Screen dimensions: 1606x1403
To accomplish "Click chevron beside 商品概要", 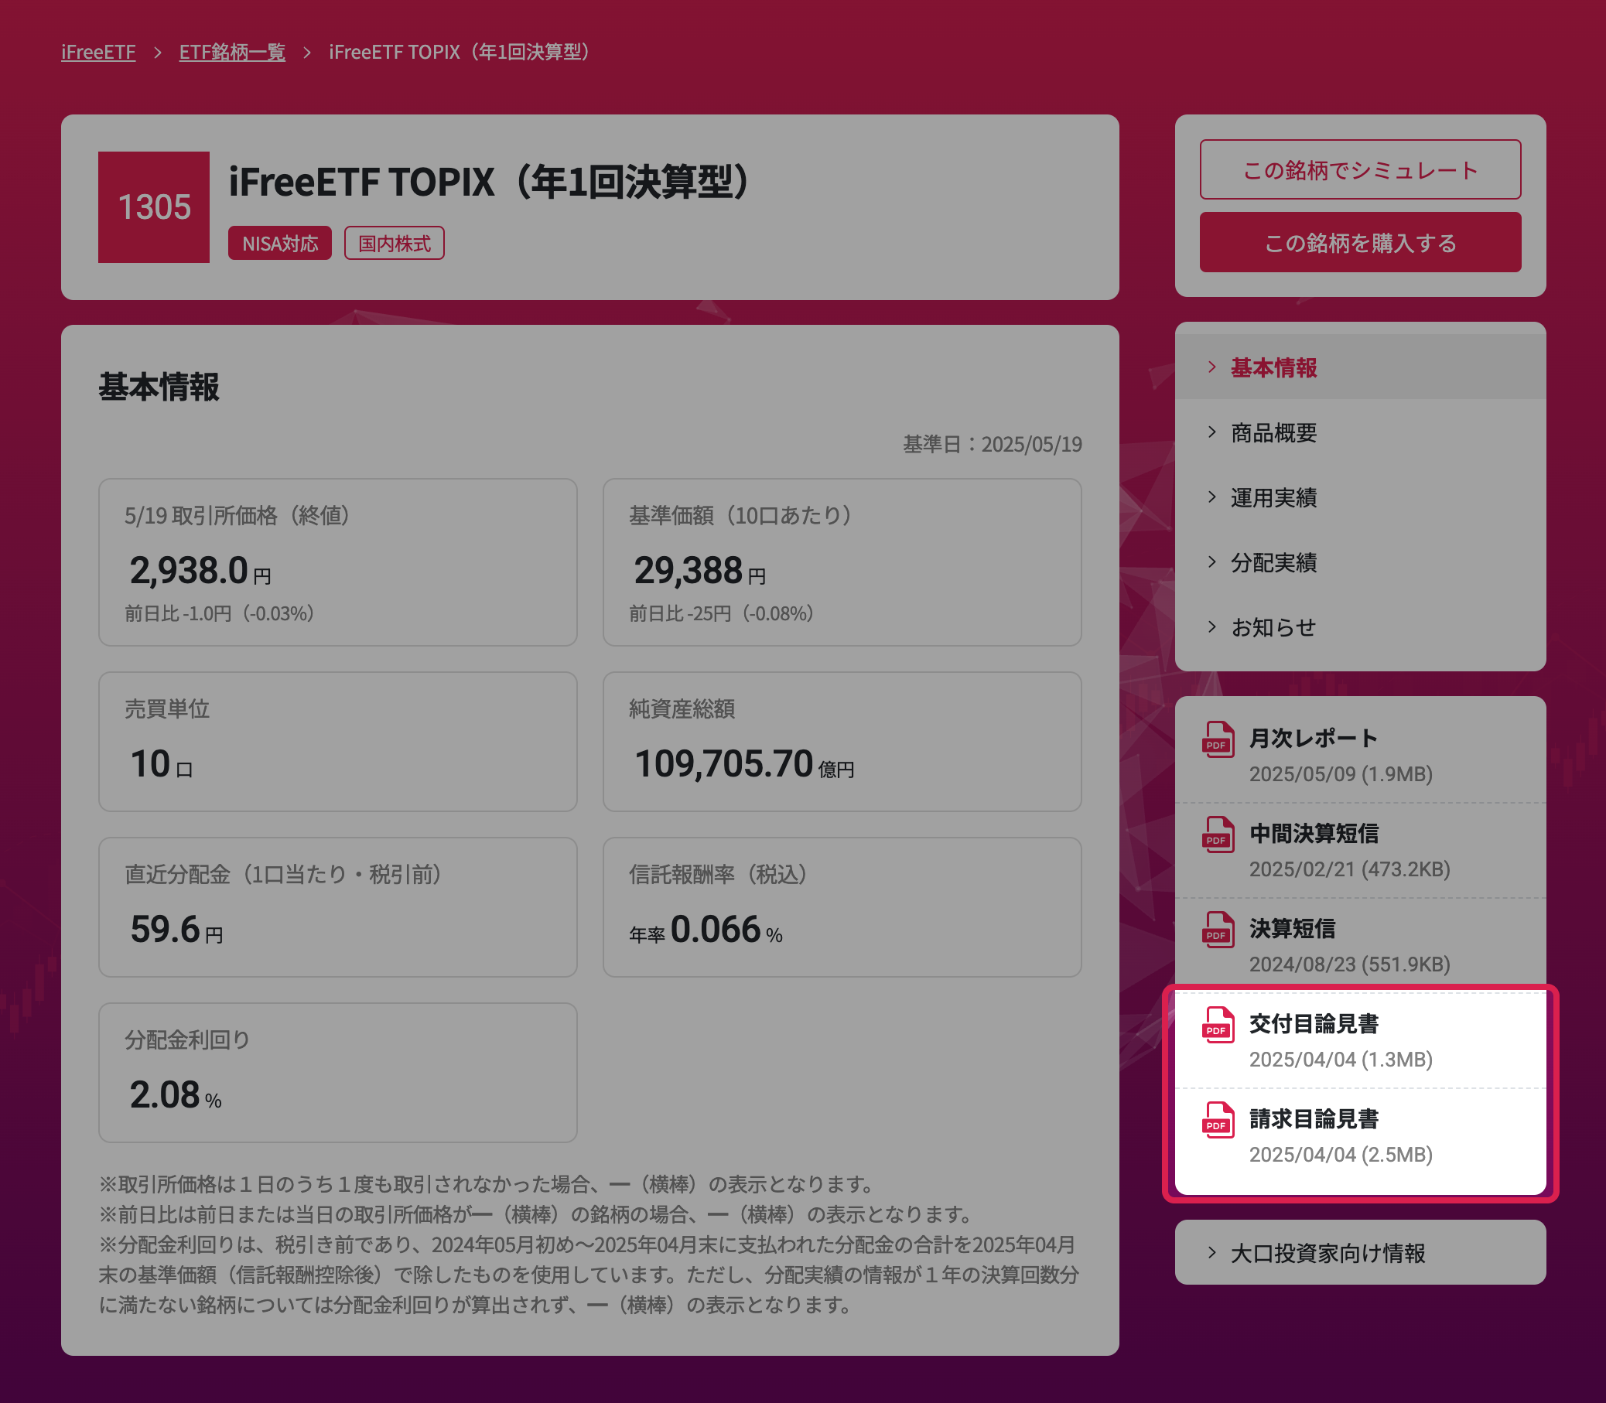I will pos(1212,432).
